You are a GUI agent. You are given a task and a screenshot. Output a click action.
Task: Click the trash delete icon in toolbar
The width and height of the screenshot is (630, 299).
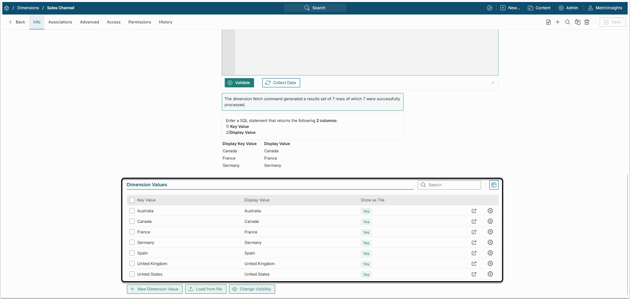587,22
